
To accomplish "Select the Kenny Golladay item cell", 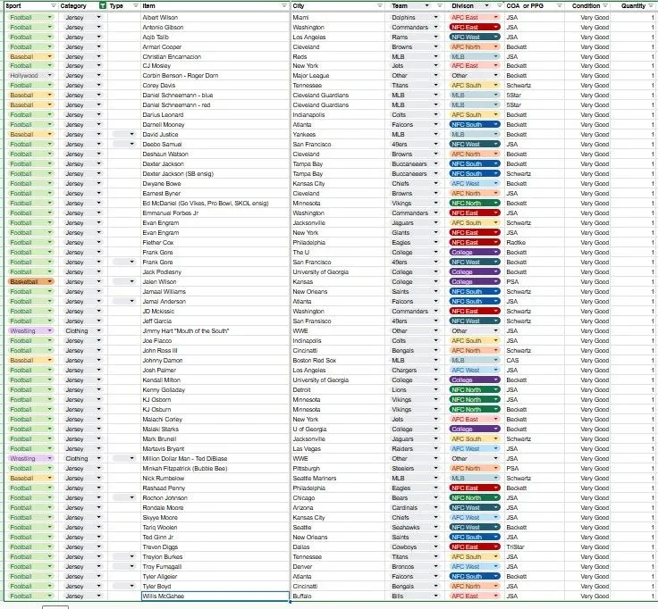I will click(215, 390).
